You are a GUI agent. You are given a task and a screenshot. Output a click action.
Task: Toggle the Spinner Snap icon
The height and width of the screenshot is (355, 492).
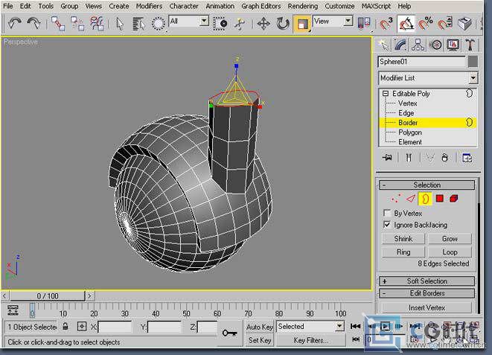click(x=445, y=24)
